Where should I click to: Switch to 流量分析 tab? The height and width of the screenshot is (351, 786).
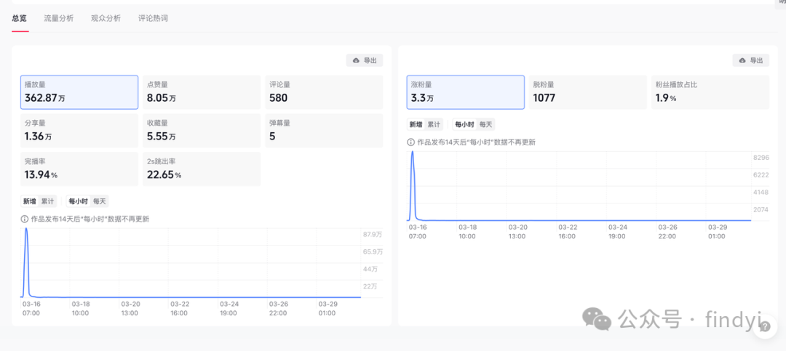coord(59,18)
